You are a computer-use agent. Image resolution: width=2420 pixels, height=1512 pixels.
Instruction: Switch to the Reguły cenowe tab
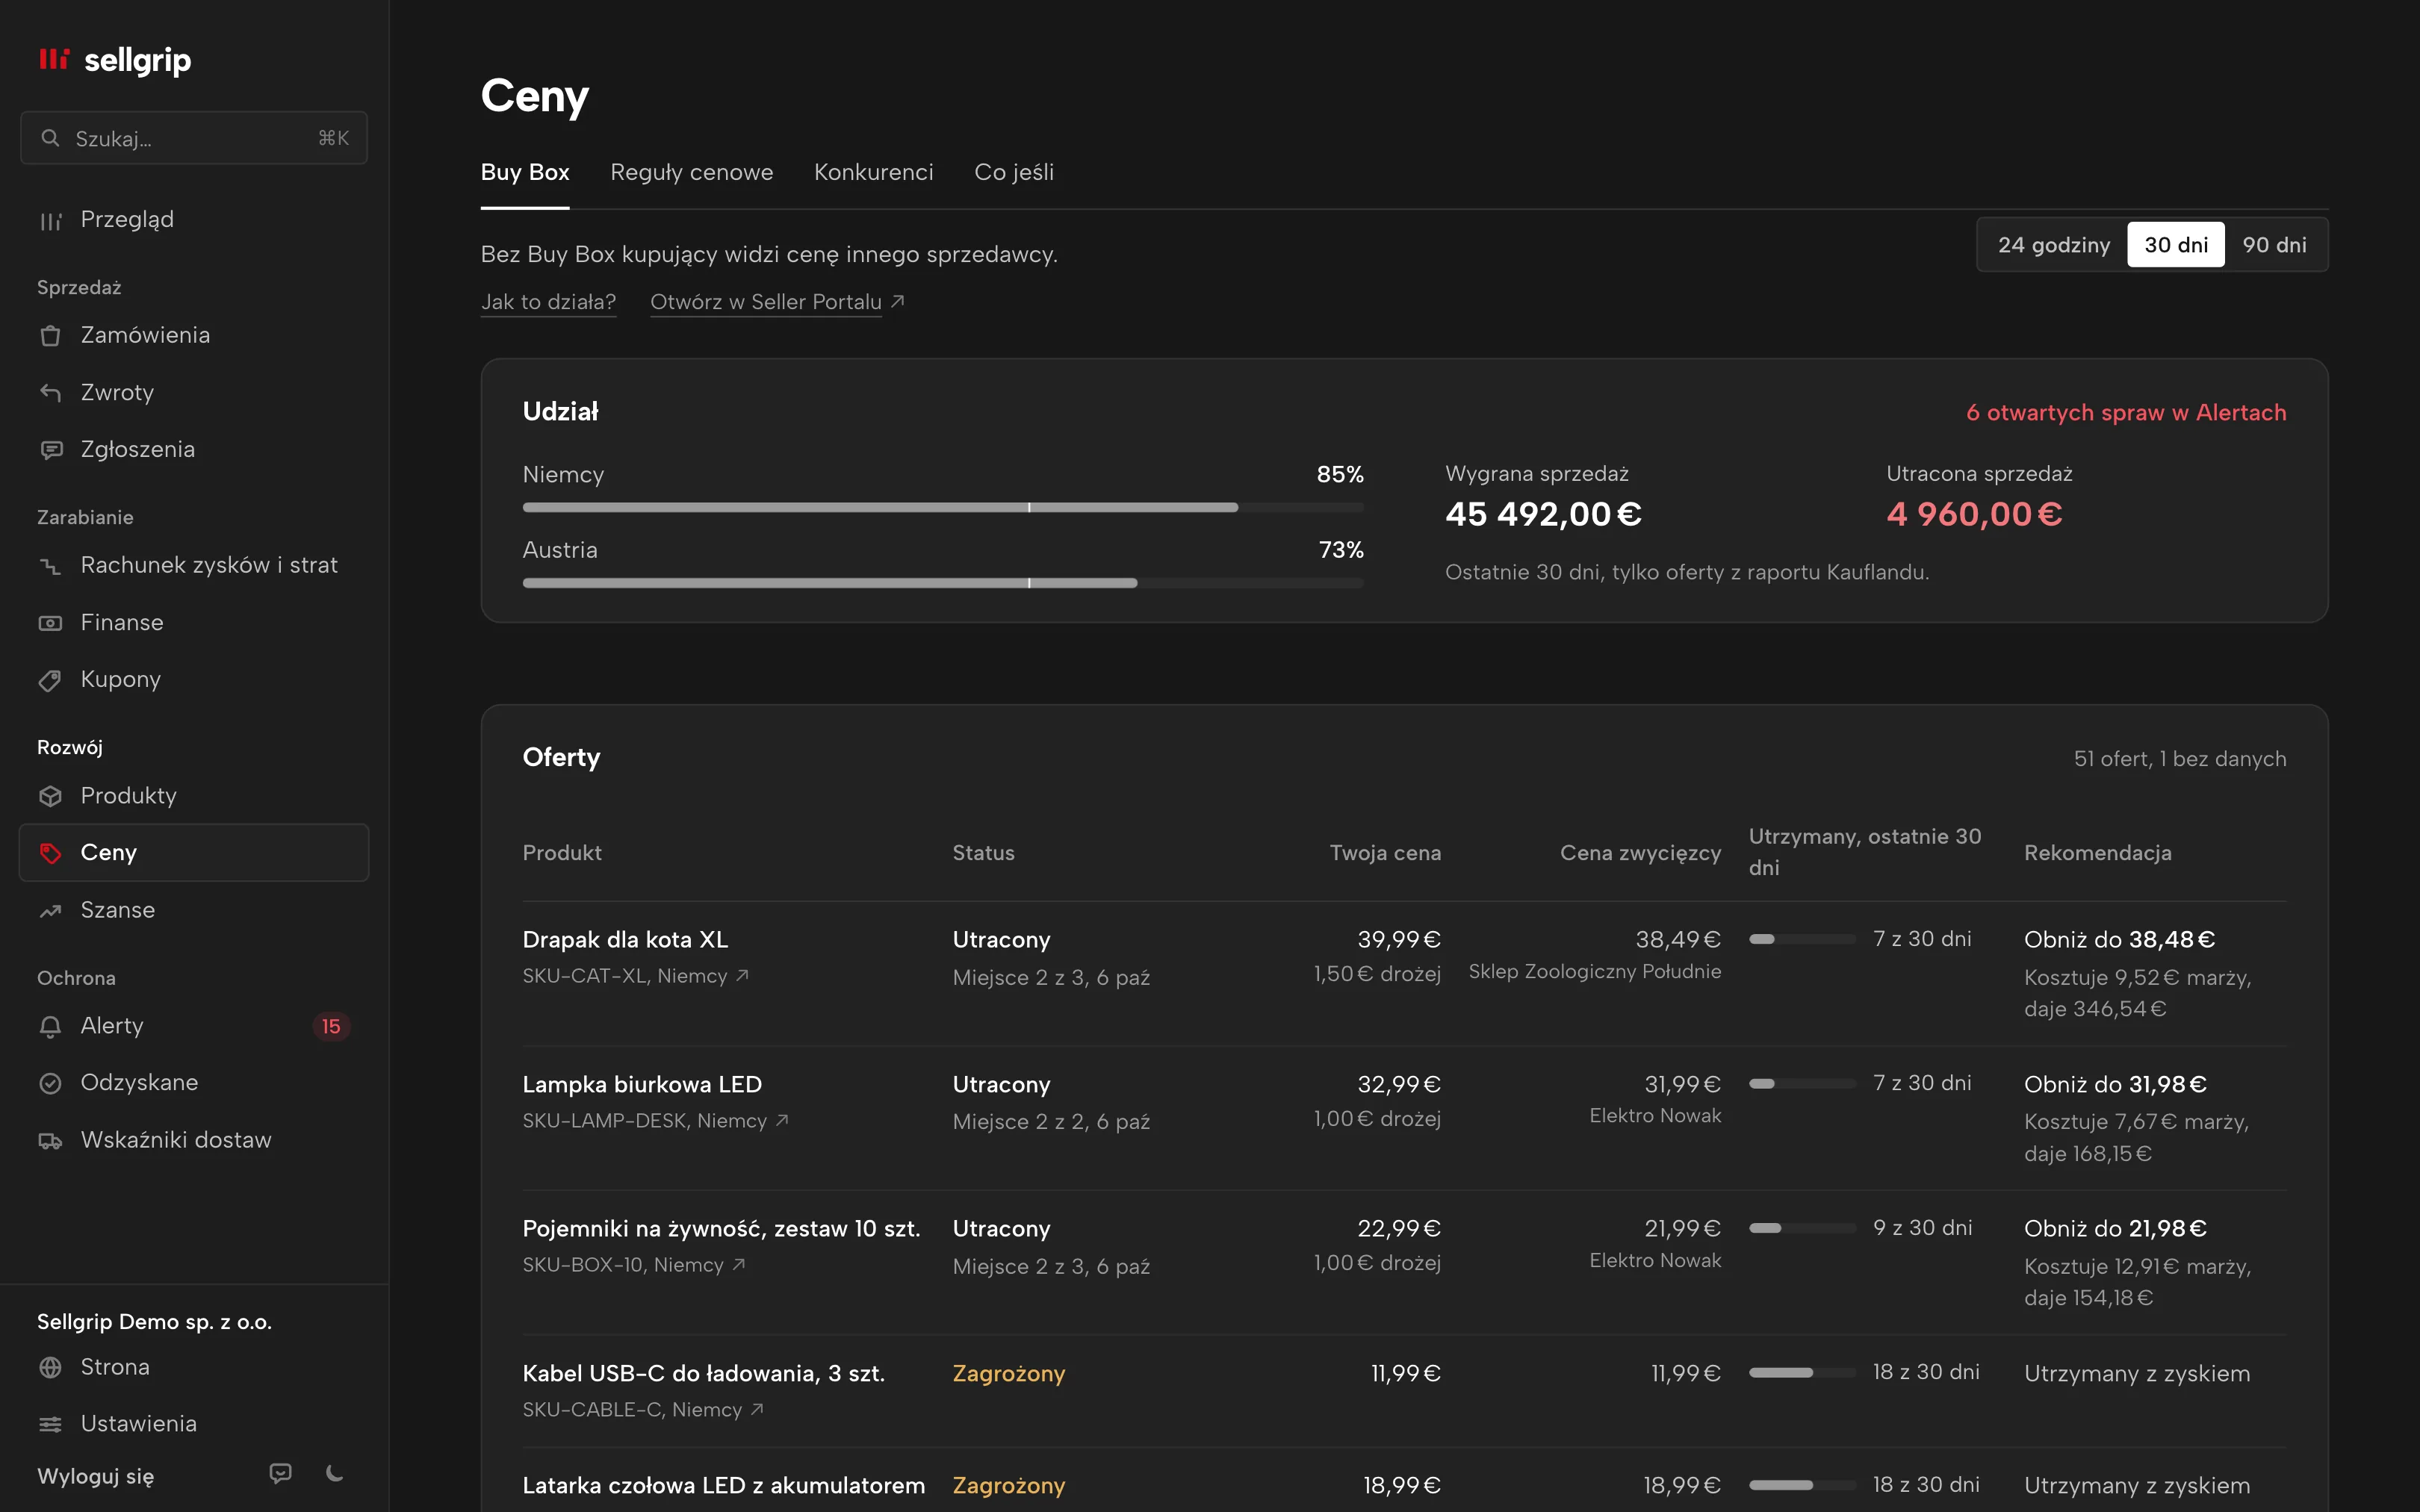tap(692, 172)
